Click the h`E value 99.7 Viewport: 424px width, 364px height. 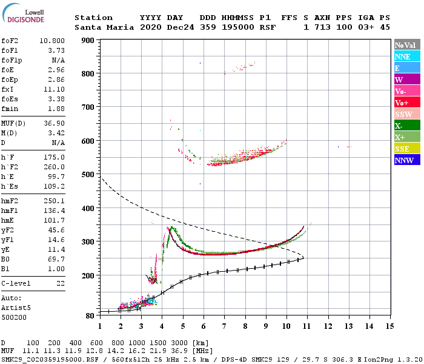(x=56, y=177)
